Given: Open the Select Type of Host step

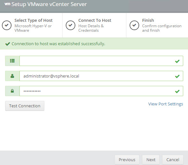Looking at the screenshot, I should pyautogui.click(x=31, y=25).
